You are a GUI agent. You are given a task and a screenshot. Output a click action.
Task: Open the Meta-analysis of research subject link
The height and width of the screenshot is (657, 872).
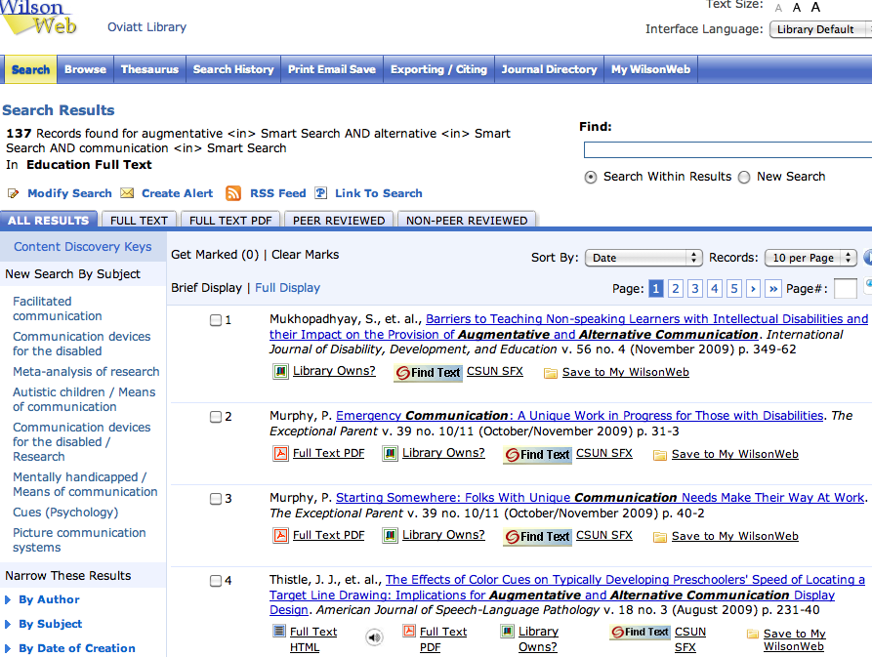(86, 371)
